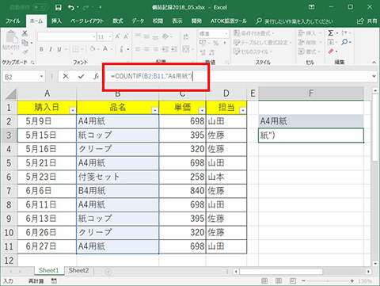Screen dimensions: 380x286
Task: Click the zoom slider track
Action: click(x=328, y=280)
